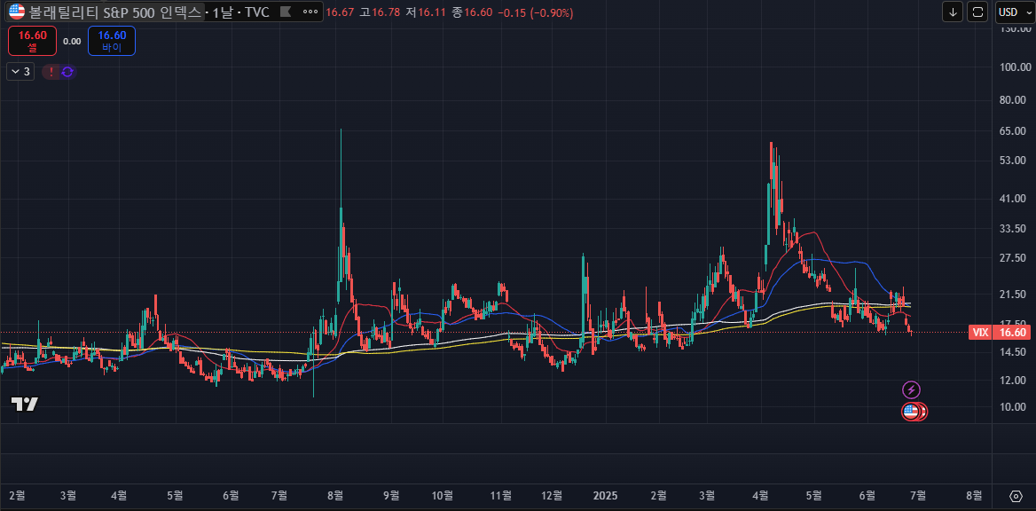Expand the collapsed indicators legend showing 3
Image resolution: width=1036 pixels, height=511 pixels.
20,72
